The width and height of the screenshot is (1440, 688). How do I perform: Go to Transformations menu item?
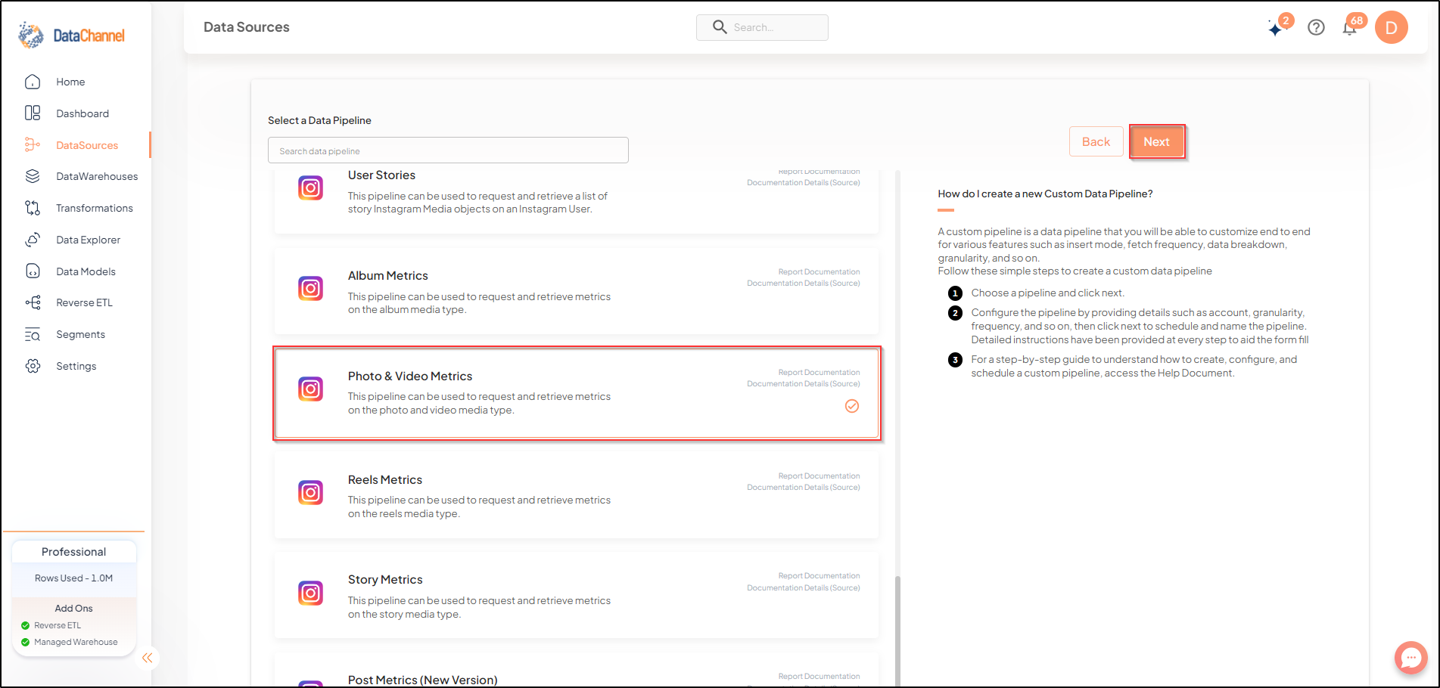[95, 208]
